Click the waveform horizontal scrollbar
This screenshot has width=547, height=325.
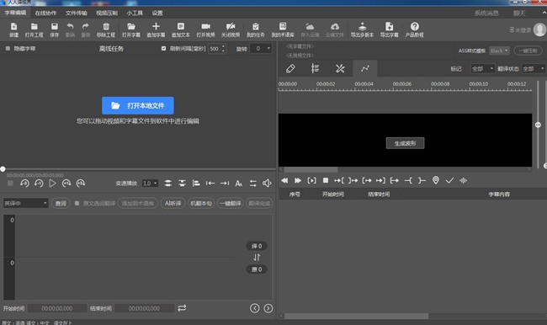311,169
